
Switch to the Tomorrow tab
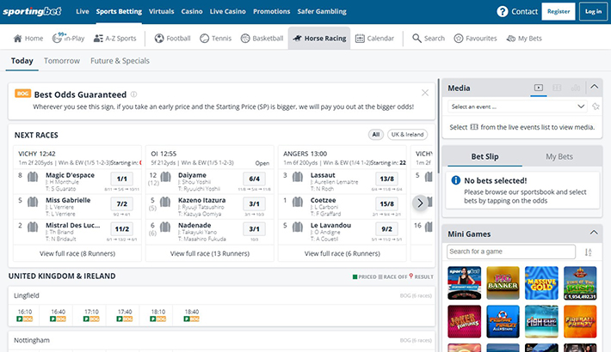[x=62, y=61]
